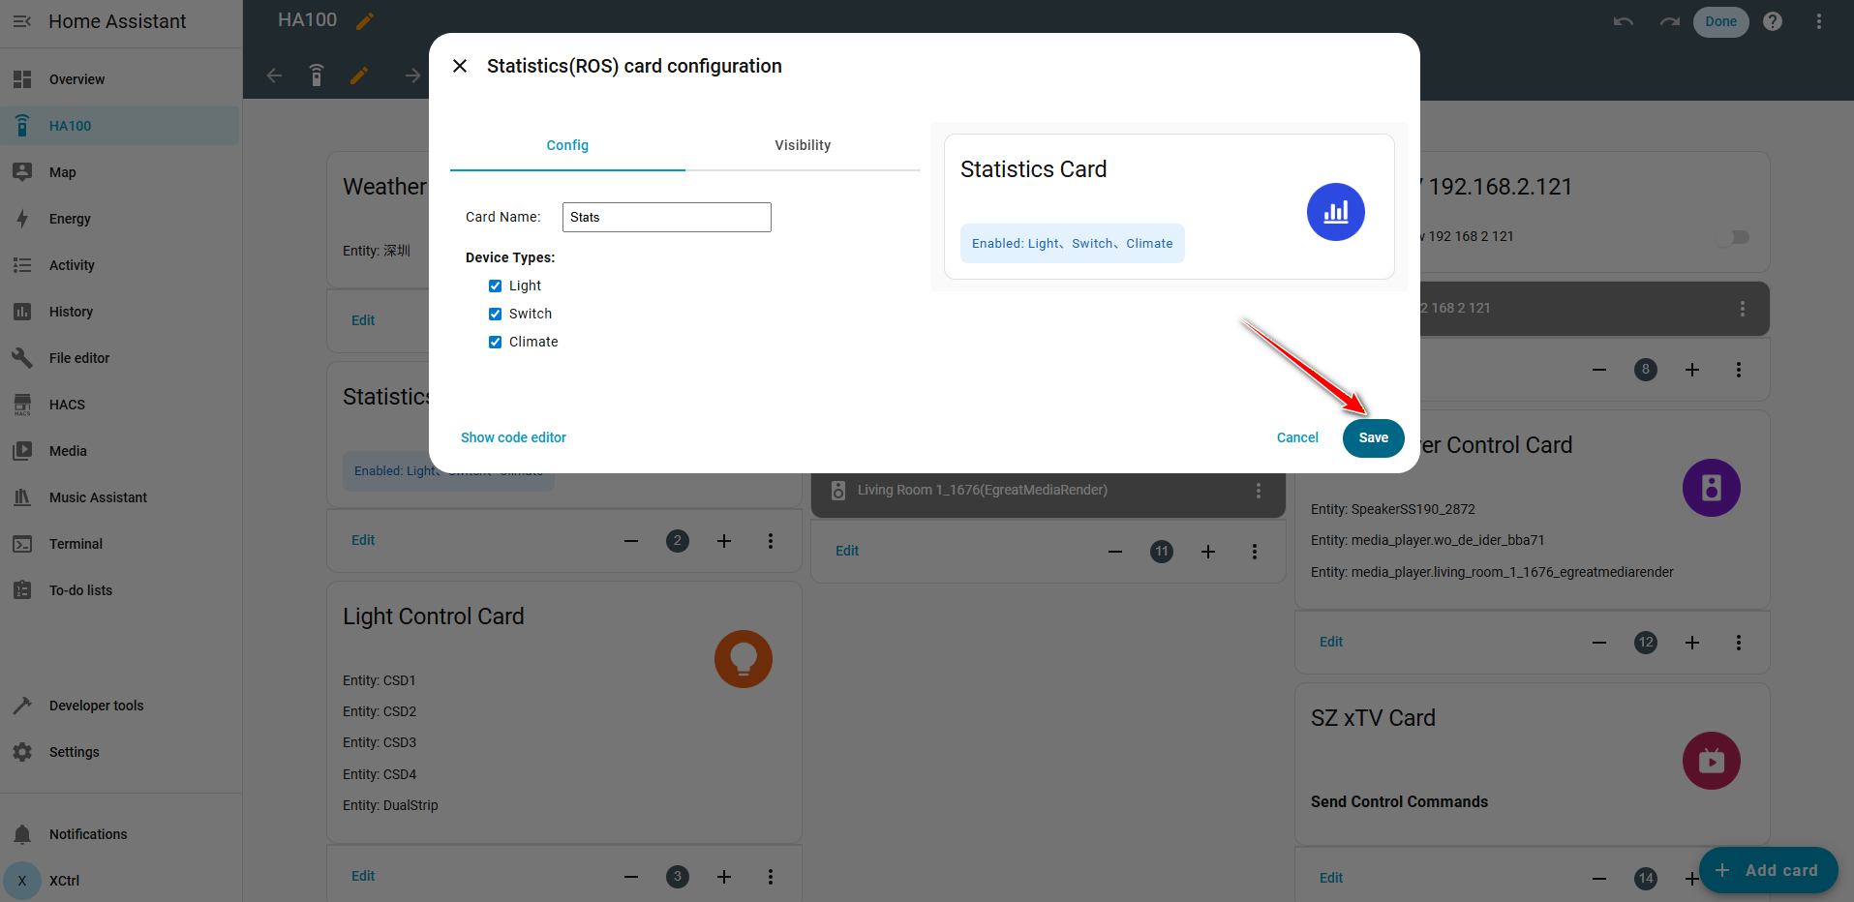Open the Energy dashboard in sidebar
This screenshot has height=902, width=1854.
[70, 219]
